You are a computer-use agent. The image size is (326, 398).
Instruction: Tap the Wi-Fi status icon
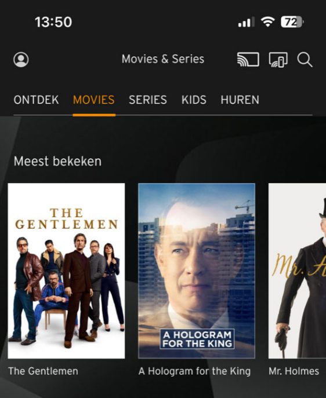tap(268, 22)
